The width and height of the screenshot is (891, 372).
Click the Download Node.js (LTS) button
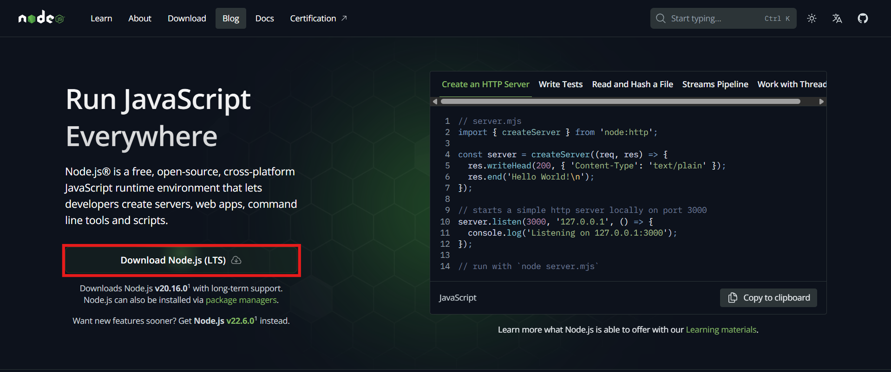coord(181,260)
